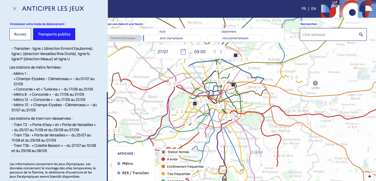Click the Septembre month label
The image size is (376, 181).
[229, 32]
